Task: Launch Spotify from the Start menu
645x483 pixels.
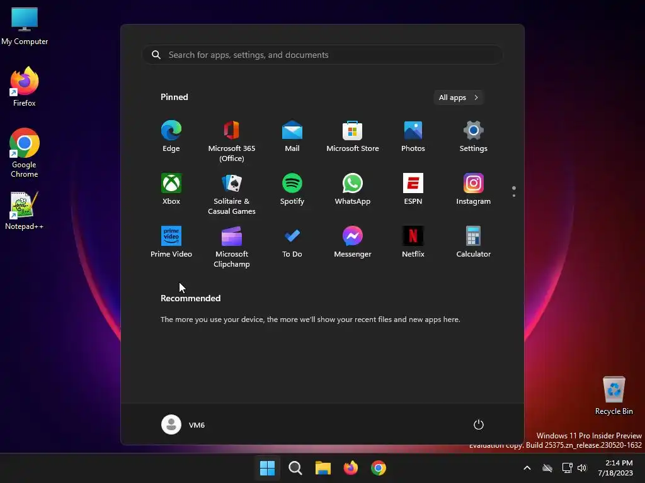Action: pyautogui.click(x=292, y=189)
